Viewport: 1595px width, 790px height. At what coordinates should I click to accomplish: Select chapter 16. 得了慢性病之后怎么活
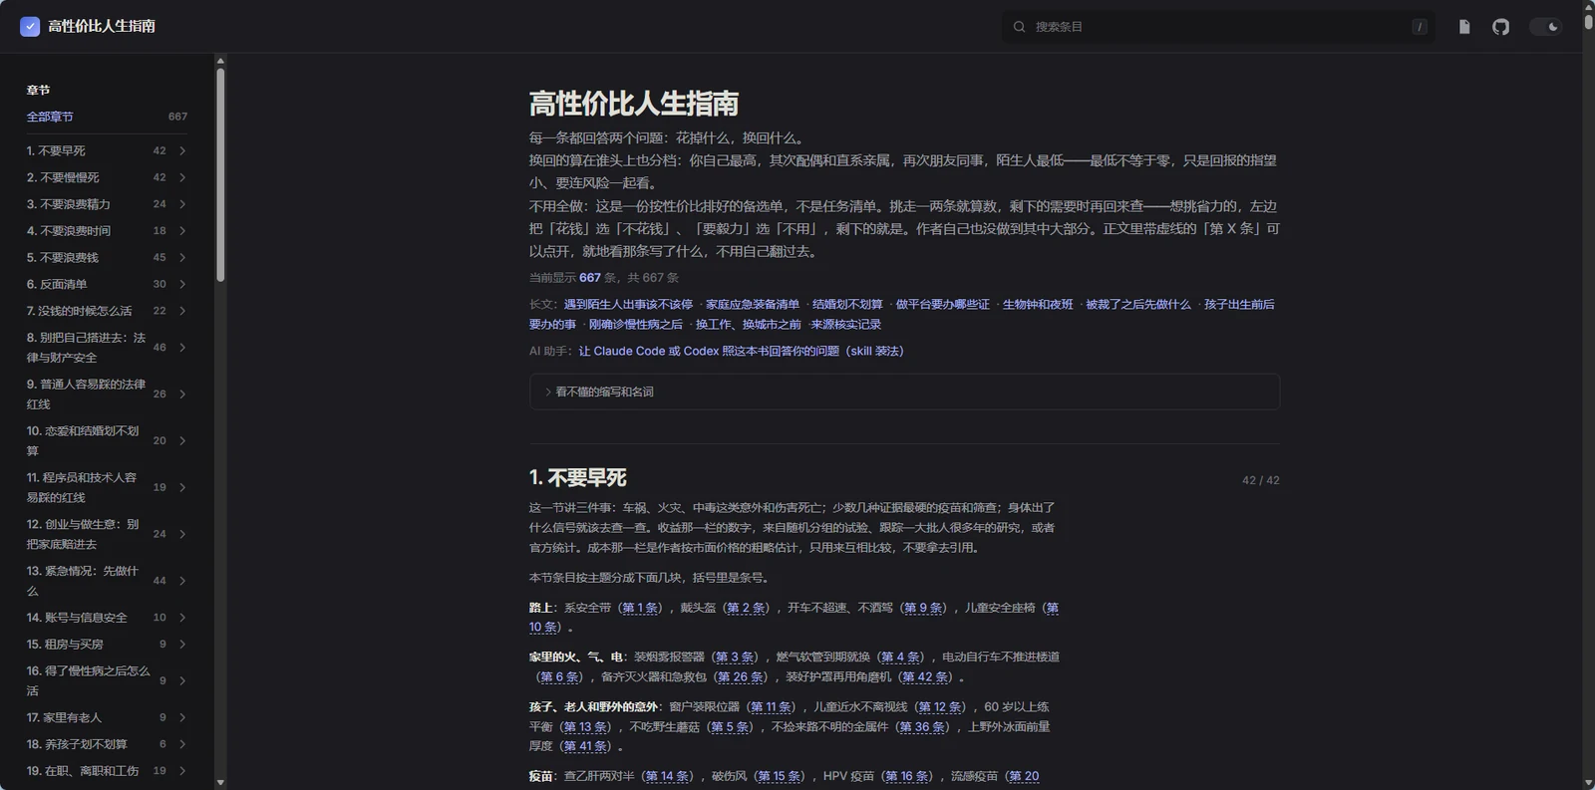[x=88, y=680]
